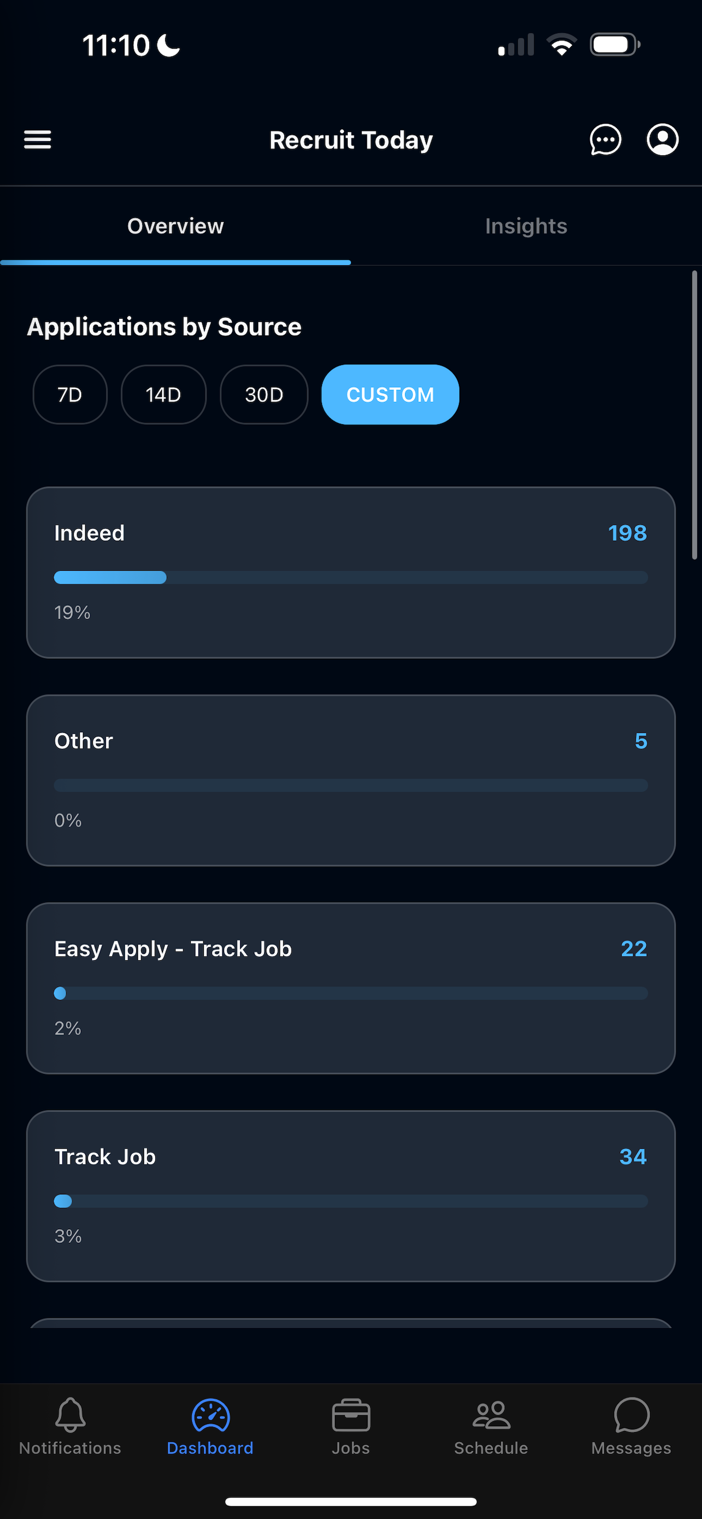The width and height of the screenshot is (702, 1519).
Task: Switch to the Insights tab
Action: click(x=526, y=226)
